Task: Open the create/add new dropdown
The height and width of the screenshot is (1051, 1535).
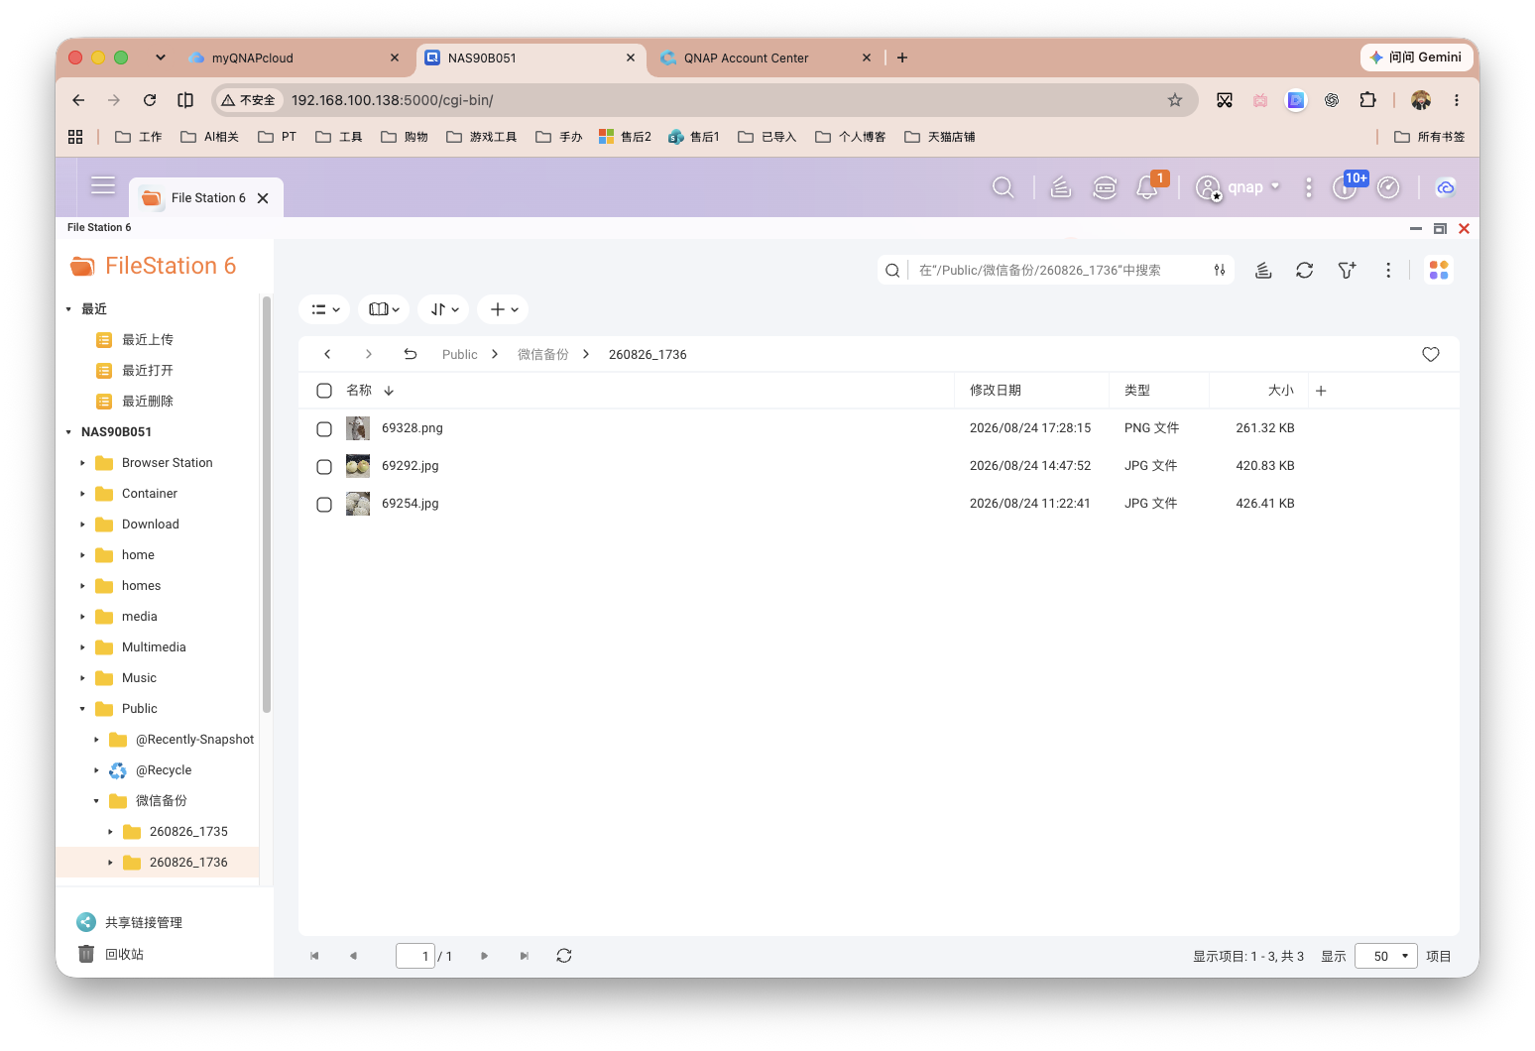Action: [x=503, y=309]
